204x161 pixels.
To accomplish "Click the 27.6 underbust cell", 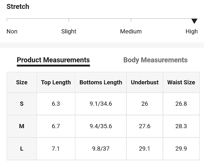I will [145, 126].
